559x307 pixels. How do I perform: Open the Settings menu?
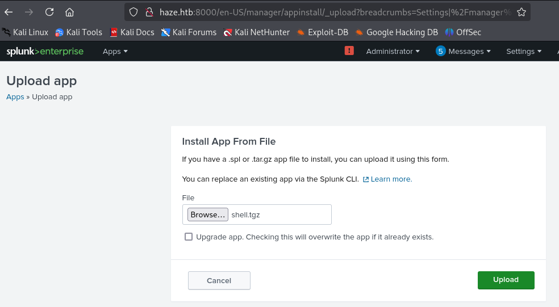(523, 52)
